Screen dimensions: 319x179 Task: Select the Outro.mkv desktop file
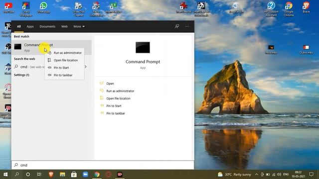(x=306, y=49)
